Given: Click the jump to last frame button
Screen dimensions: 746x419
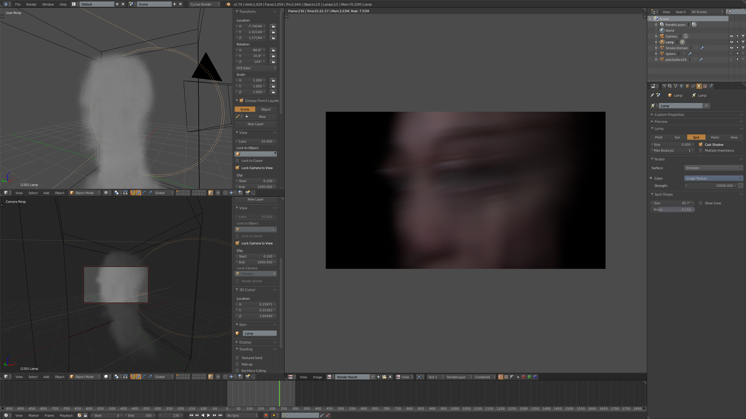Looking at the screenshot, I should coord(221,415).
